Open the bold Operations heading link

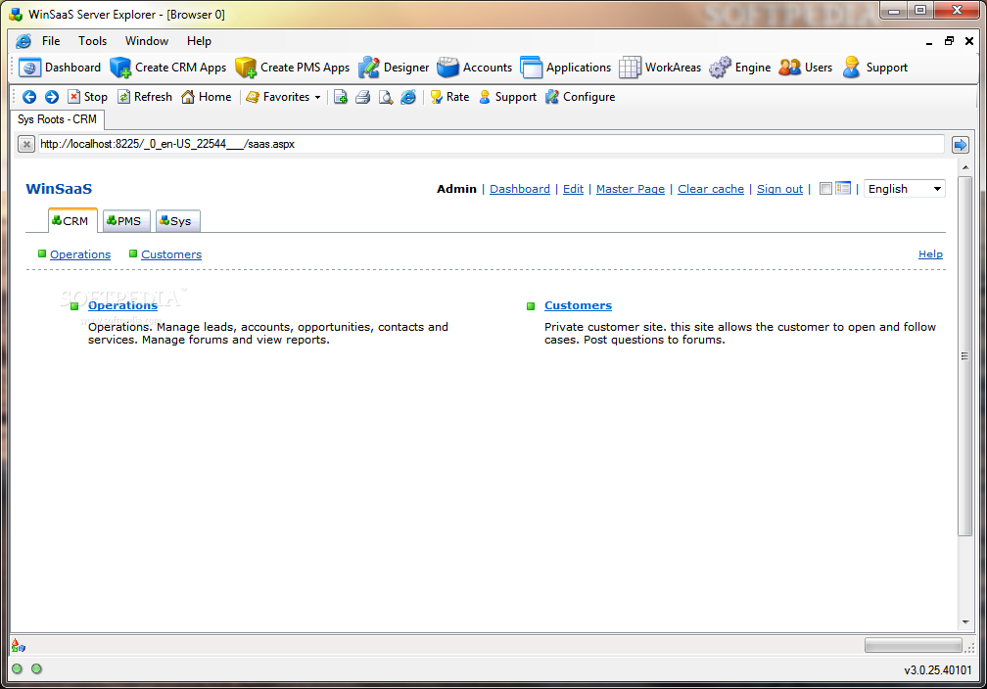click(x=122, y=305)
